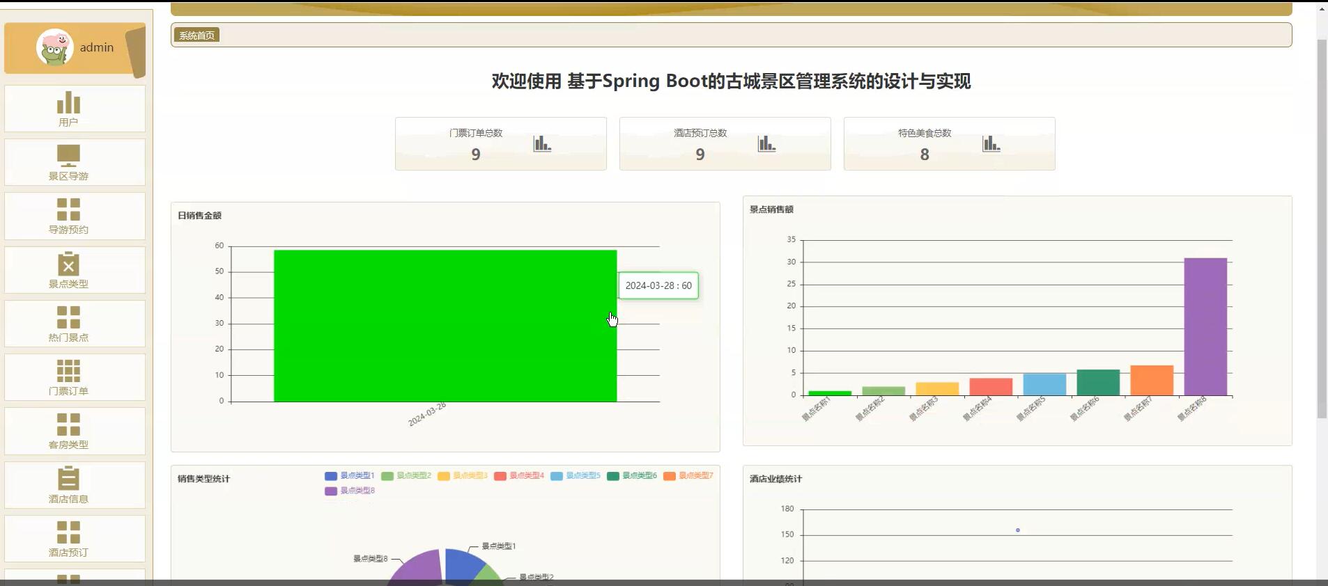1328x586 pixels.
Task: Open the 导游预约 sidebar menu icon
Action: [x=68, y=209]
